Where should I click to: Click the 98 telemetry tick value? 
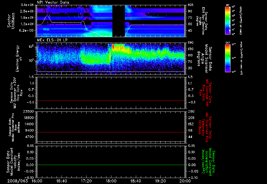[x=190, y=130]
